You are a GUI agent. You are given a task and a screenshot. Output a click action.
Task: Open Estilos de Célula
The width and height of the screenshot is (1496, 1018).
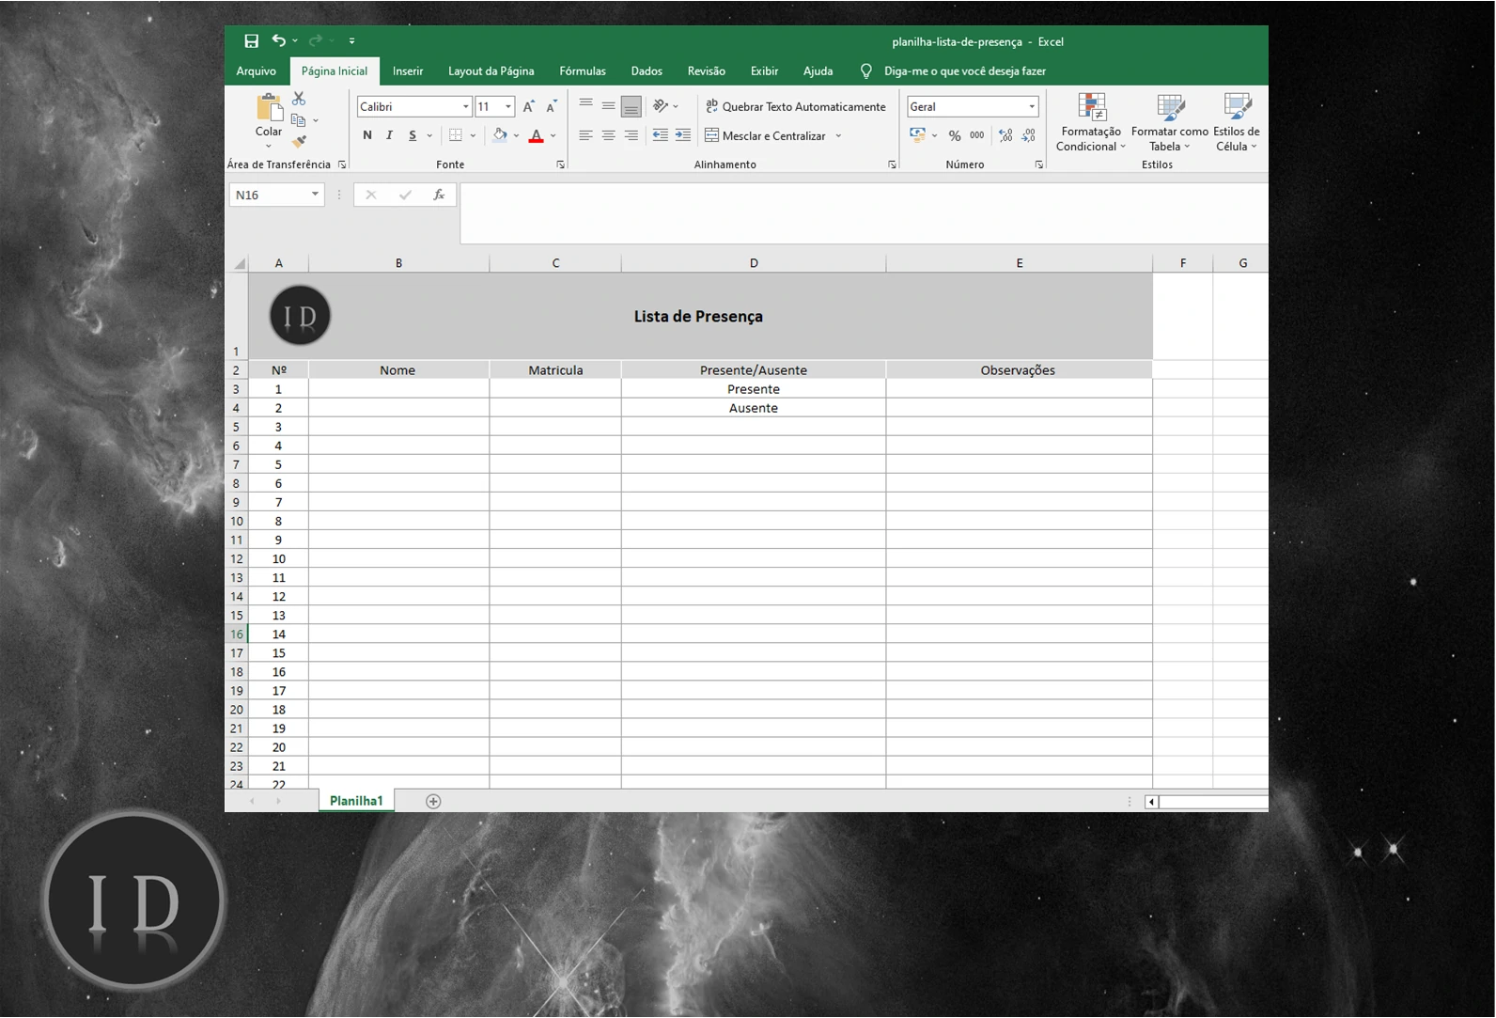point(1237,122)
